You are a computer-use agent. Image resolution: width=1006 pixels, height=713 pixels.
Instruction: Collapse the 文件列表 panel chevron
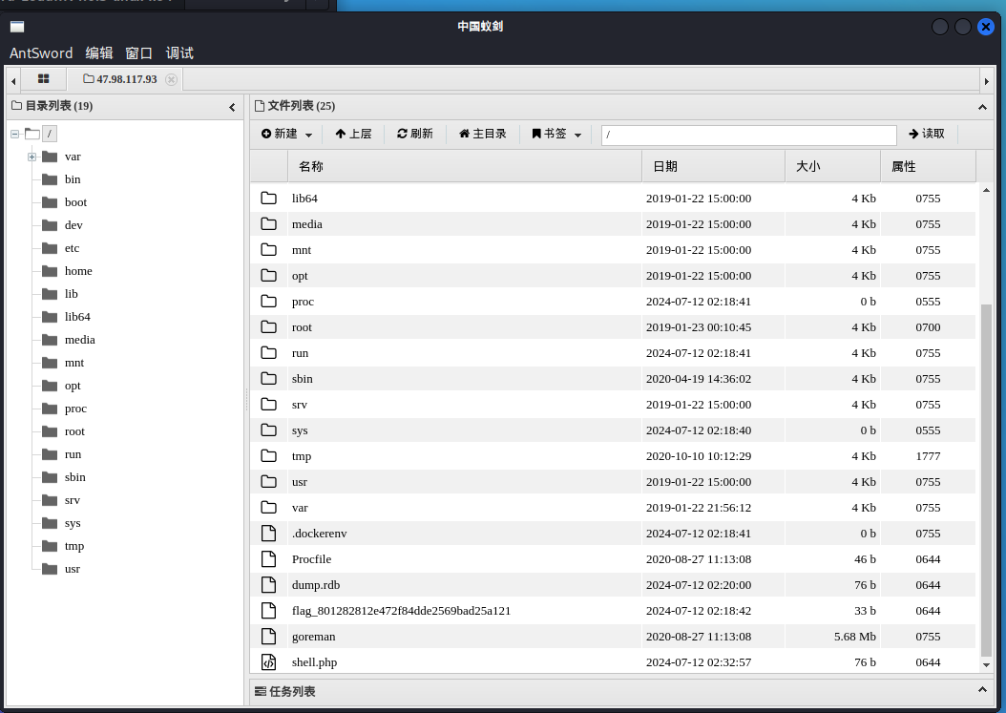(982, 107)
